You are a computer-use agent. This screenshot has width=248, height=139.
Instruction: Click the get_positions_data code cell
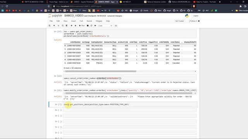click(130, 105)
